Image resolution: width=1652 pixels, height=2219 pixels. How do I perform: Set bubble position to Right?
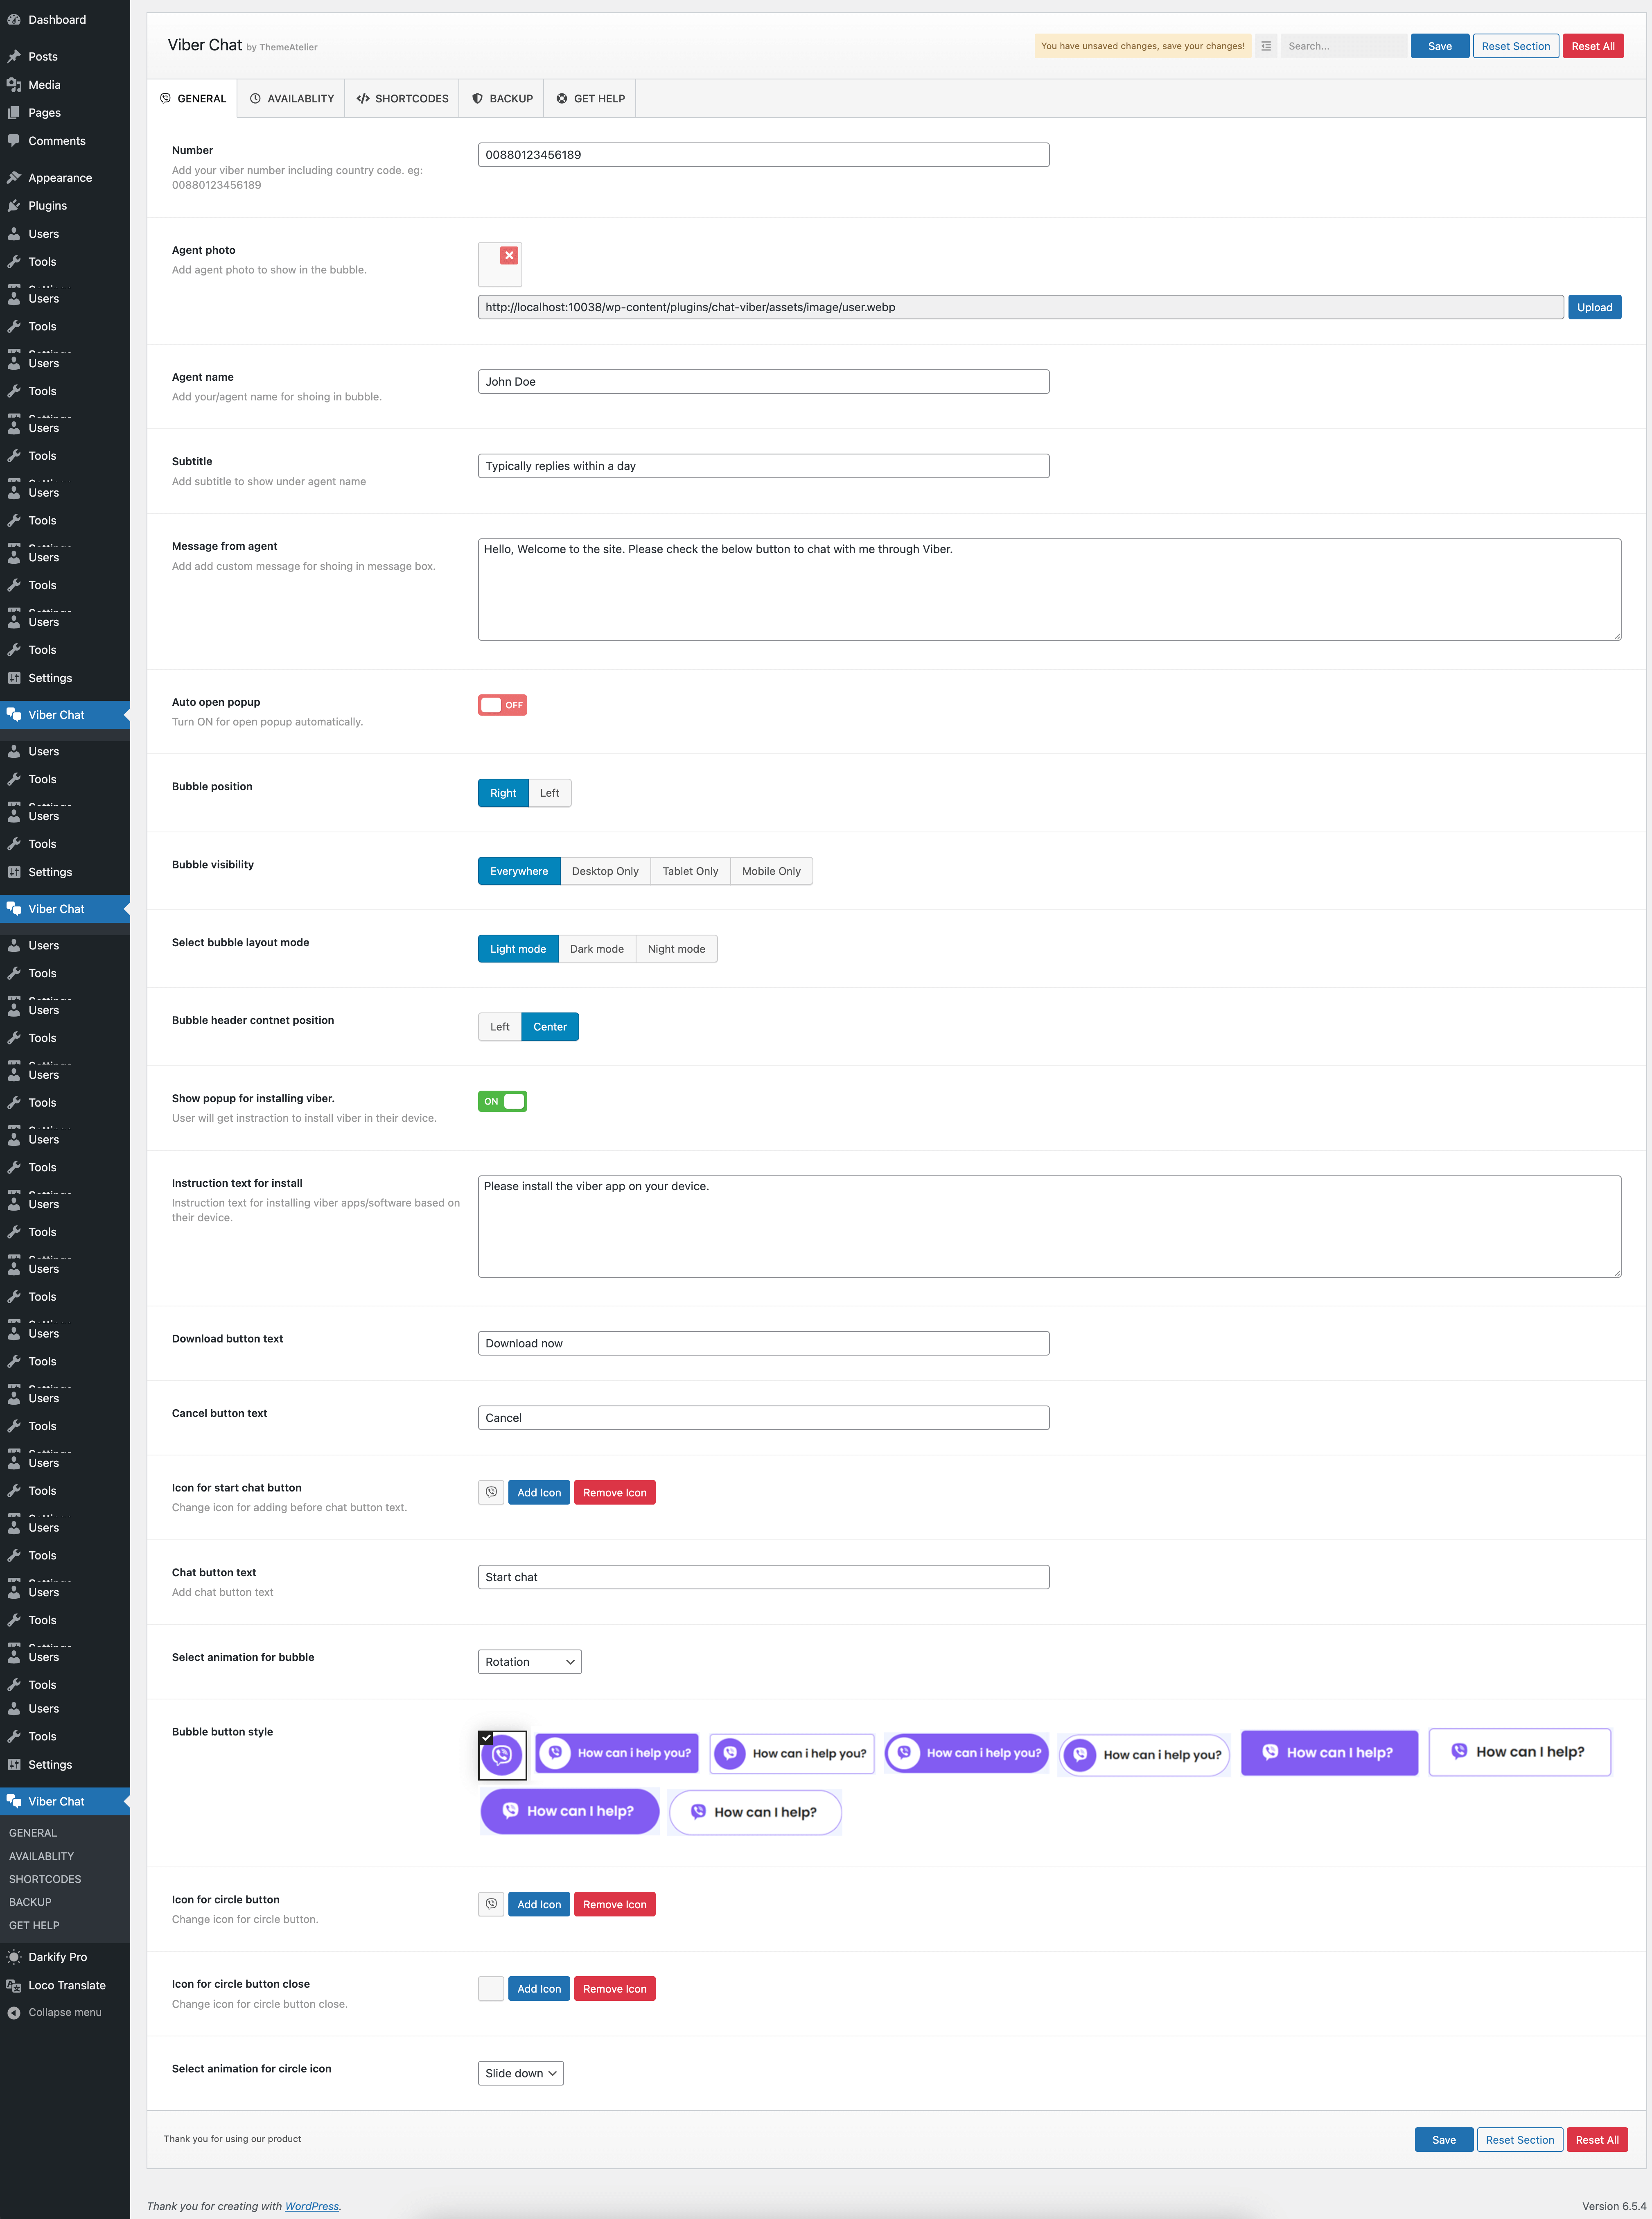point(503,793)
